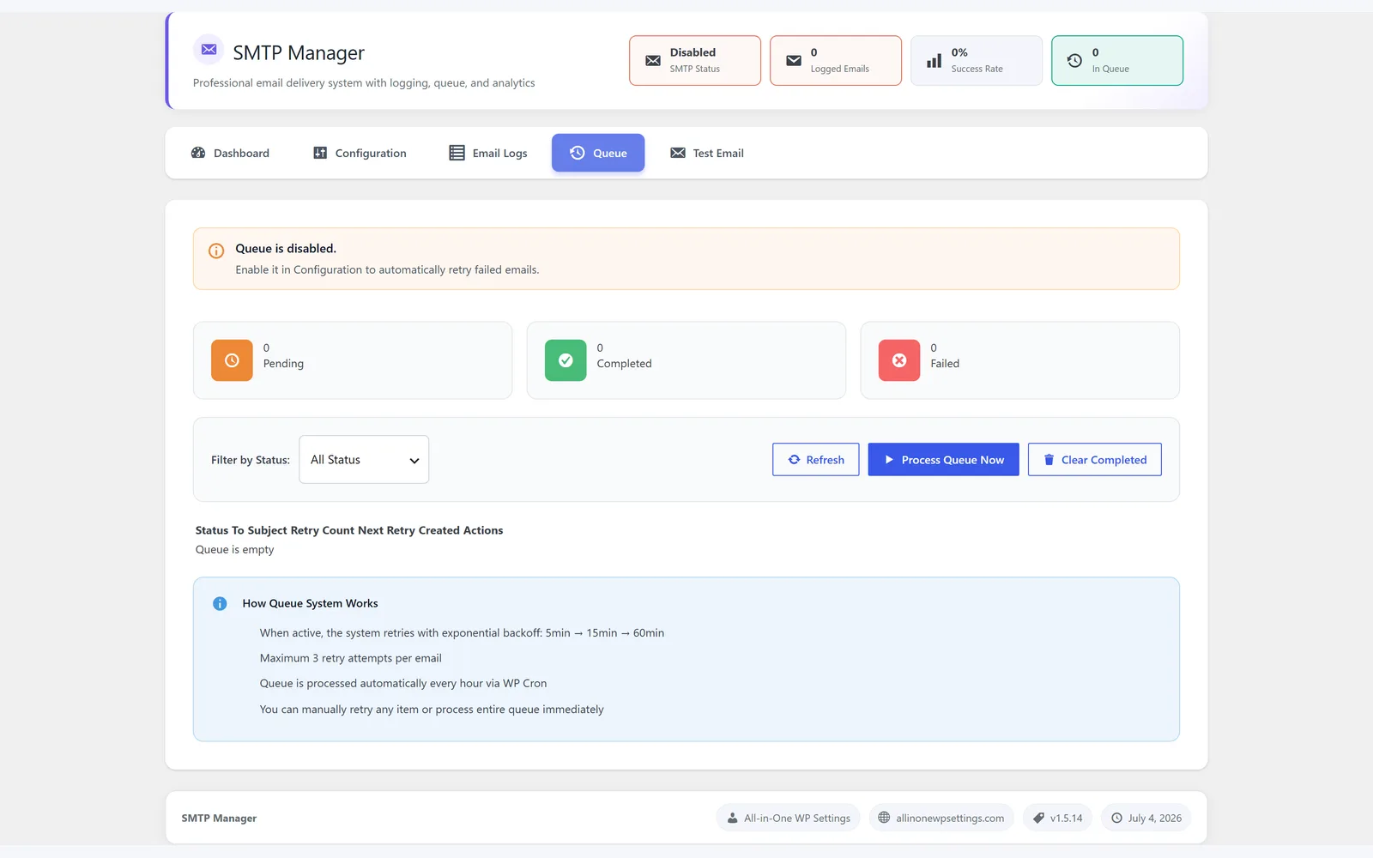Click the Email Logs list icon
Viewport: 1373px width, 858px height.
pos(457,153)
